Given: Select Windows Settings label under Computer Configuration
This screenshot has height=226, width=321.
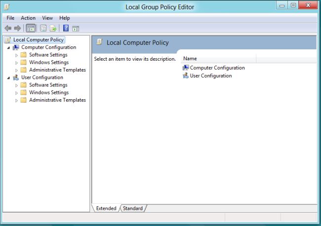Looking at the screenshot, I should tap(49, 62).
